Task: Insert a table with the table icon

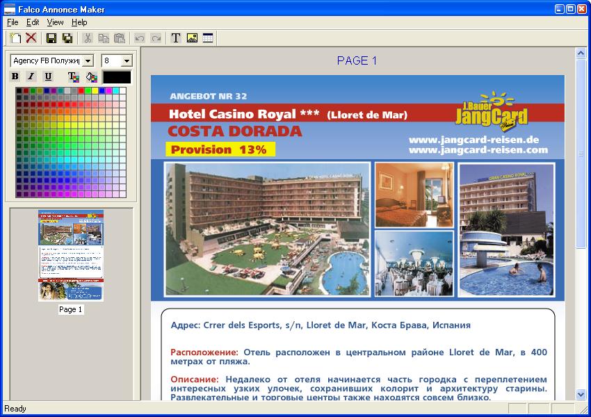Action: 208,38
